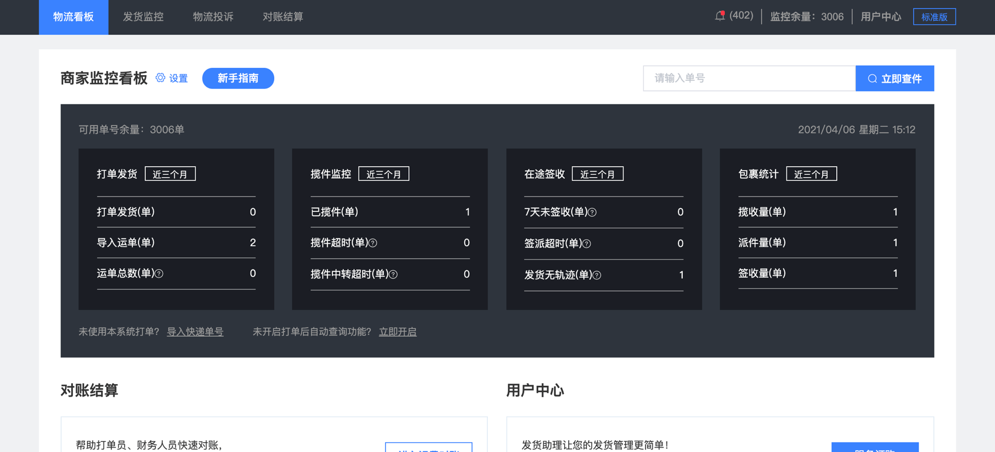995x452 pixels.
Task: Click the 立即开启 link
Action: [397, 332]
